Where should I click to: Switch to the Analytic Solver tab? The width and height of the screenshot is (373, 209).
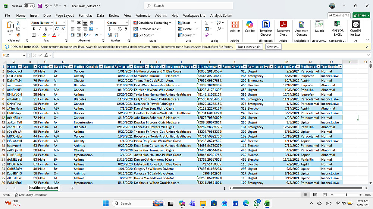(x=221, y=16)
